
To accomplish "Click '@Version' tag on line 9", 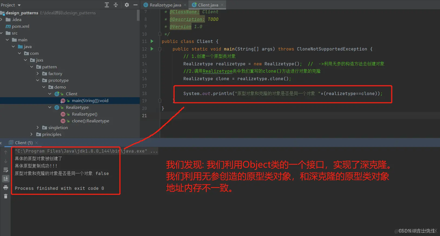I will click(180, 26).
